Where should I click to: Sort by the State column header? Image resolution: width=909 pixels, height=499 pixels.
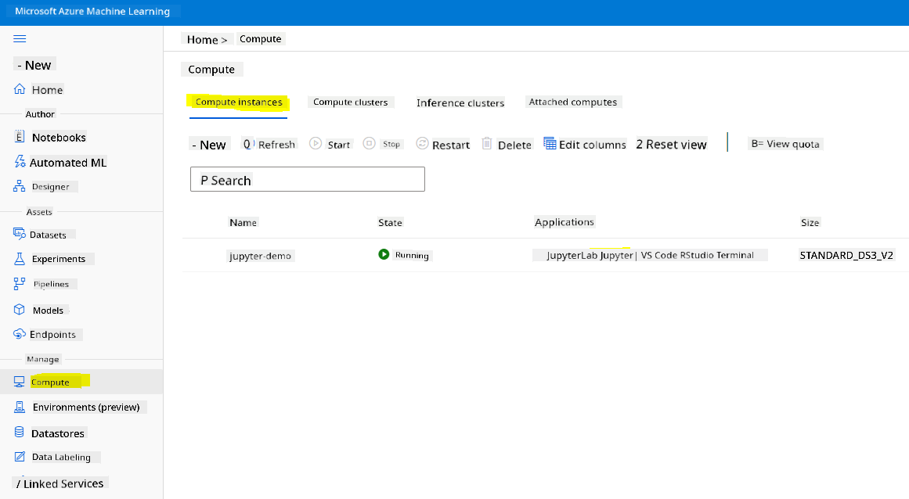coord(390,222)
